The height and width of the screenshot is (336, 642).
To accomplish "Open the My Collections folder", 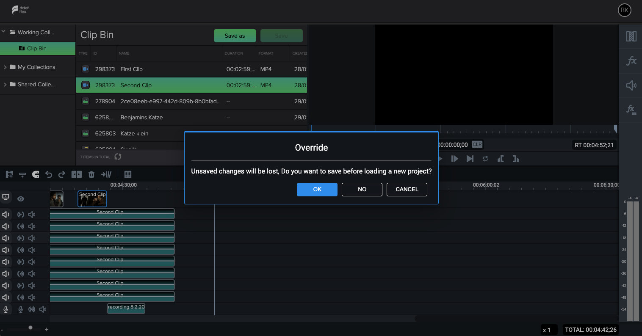I will coord(32,67).
